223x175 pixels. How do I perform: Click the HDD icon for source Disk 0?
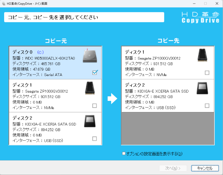(89, 56)
